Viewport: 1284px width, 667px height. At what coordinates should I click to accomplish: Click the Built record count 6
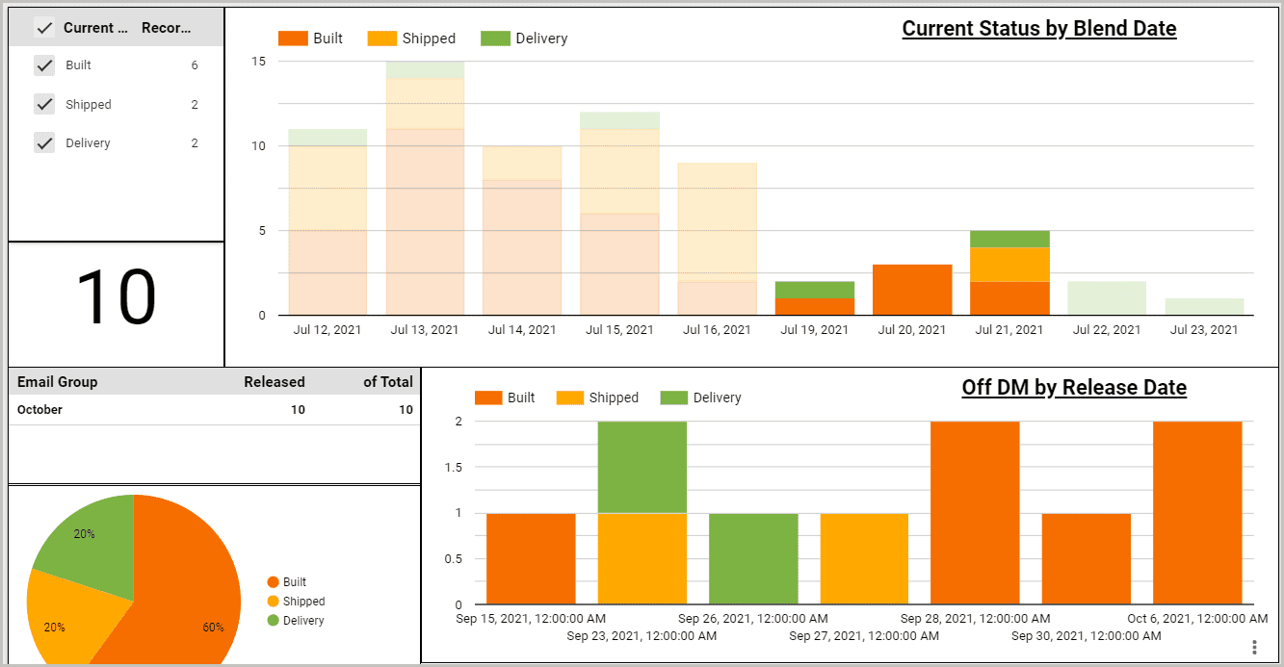(195, 65)
